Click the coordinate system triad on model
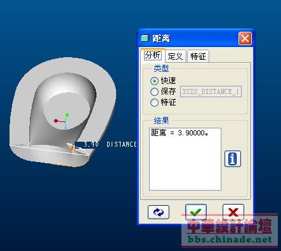Image resolution: width=281 pixels, height=251 pixels. [x=62, y=121]
